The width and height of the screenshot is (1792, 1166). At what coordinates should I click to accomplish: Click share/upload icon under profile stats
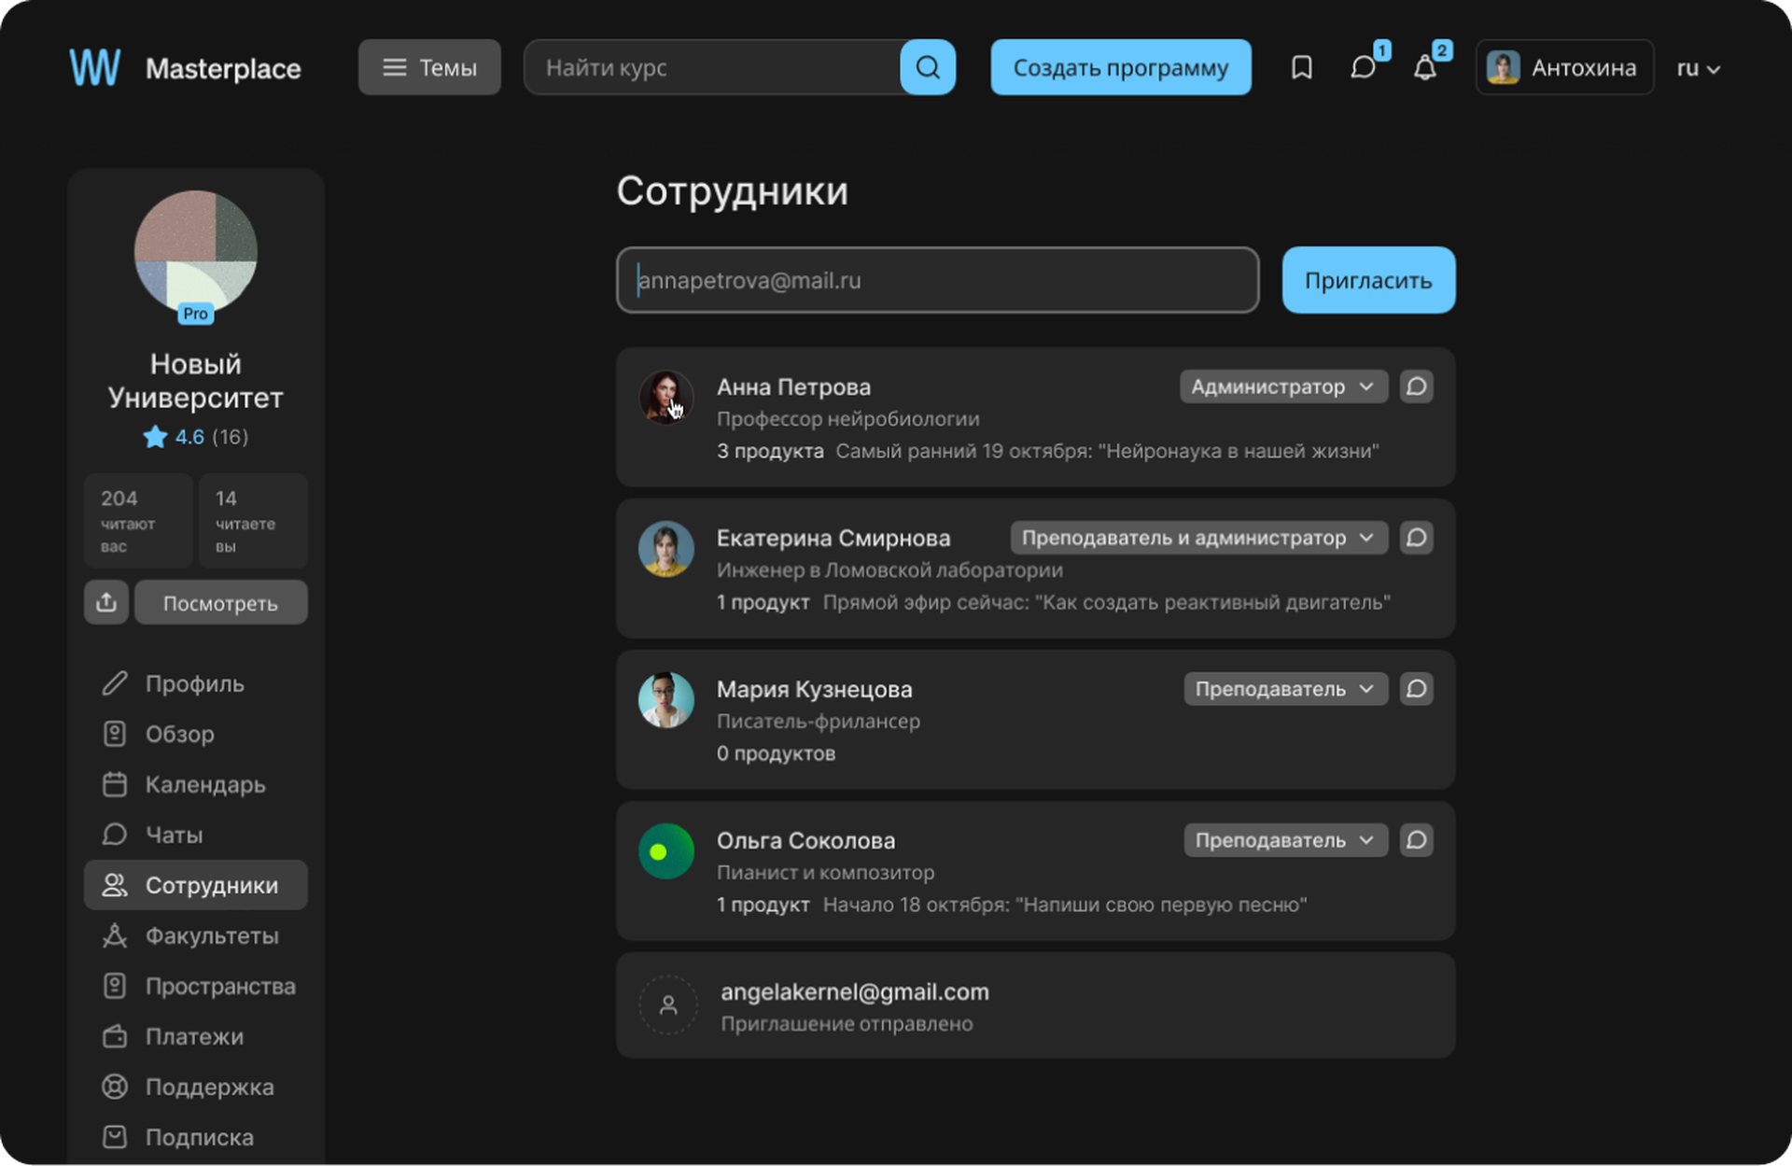(x=106, y=602)
